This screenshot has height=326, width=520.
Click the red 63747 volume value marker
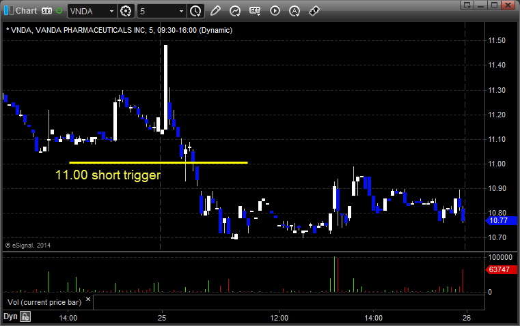tap(502, 269)
